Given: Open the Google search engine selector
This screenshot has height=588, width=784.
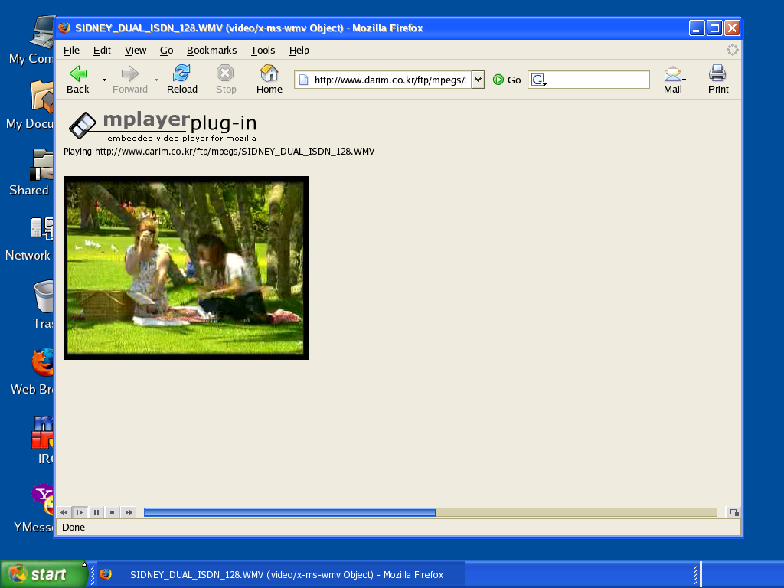Looking at the screenshot, I should [x=539, y=80].
